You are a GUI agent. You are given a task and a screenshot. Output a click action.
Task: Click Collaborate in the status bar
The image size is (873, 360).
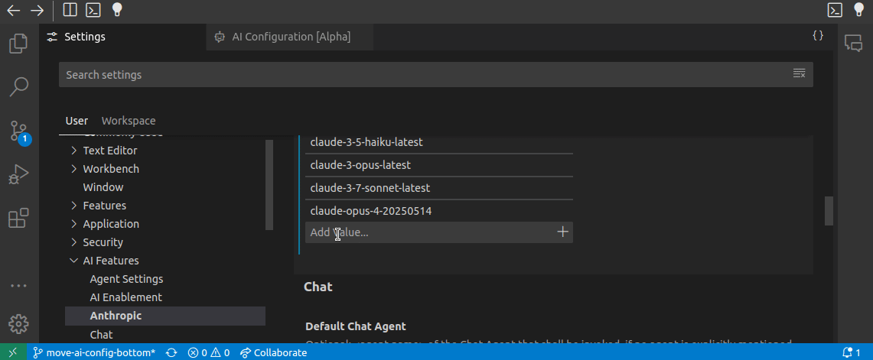pos(273,352)
